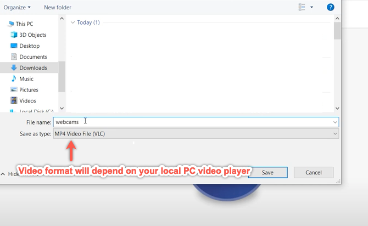Click the Music note icon
This screenshot has width=368, height=226.
click(14, 78)
